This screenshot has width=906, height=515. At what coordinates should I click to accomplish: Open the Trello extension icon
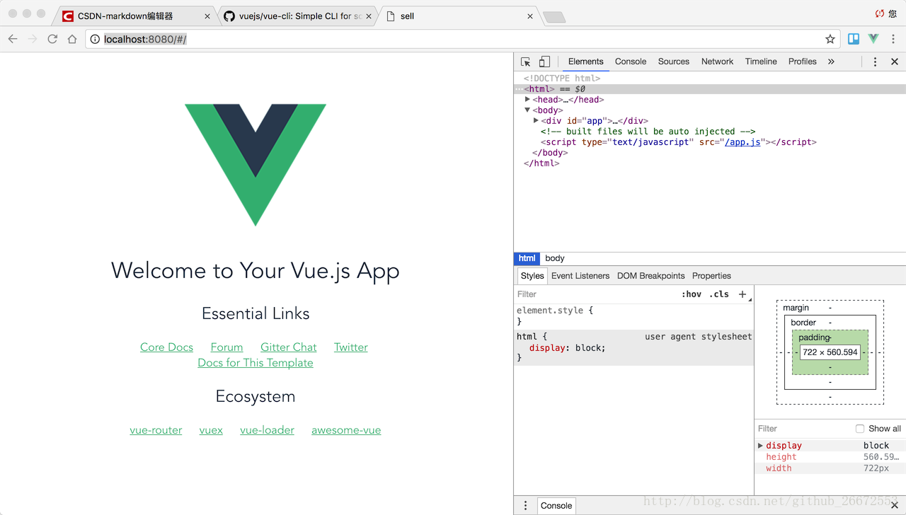tap(854, 39)
